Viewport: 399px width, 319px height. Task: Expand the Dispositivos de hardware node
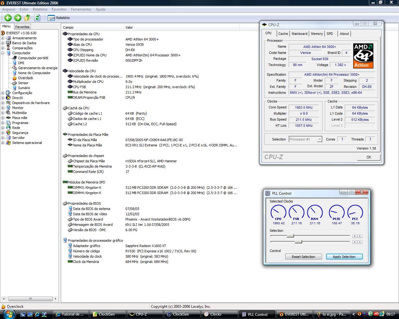(3, 103)
